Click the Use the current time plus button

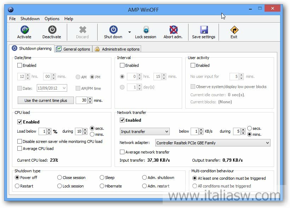(x=46, y=100)
